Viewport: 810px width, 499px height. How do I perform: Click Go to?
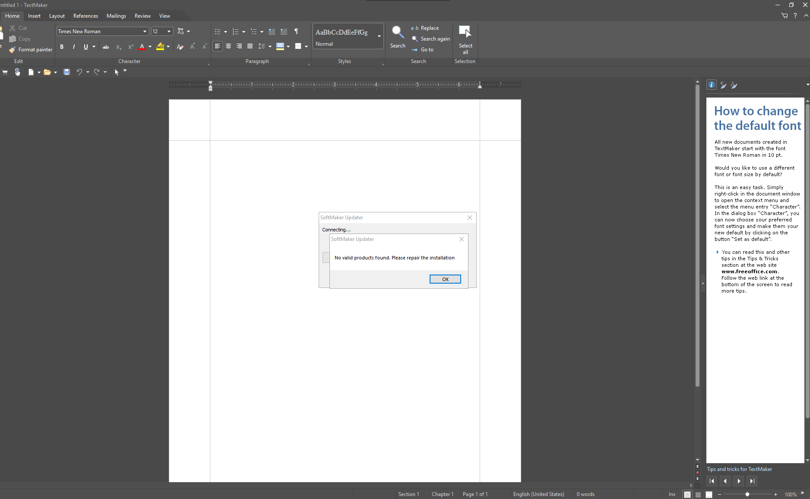423,50
